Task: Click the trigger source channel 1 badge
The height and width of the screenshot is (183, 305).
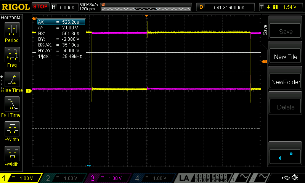Action: [275, 7]
